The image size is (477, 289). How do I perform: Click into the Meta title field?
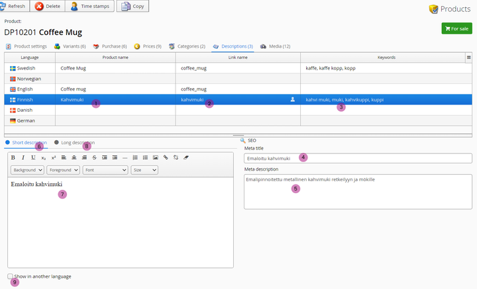coord(358,158)
